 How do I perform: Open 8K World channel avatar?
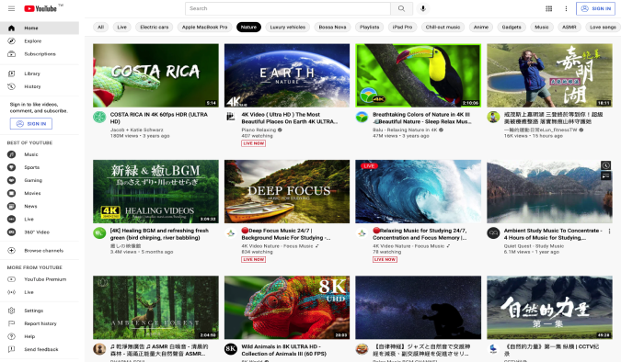[231, 349]
